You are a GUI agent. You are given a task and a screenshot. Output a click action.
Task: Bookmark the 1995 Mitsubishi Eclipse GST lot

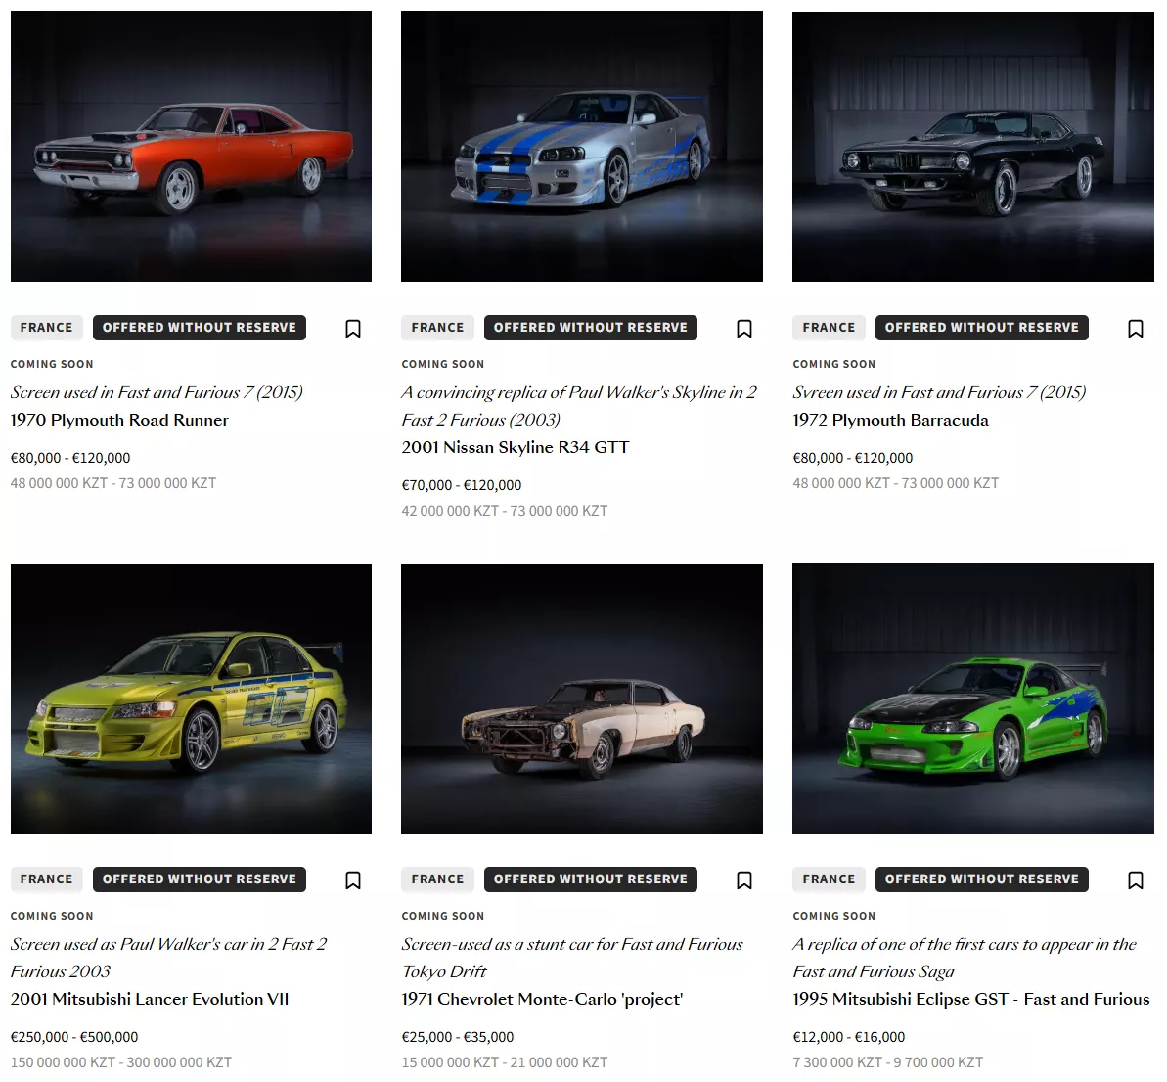(1135, 880)
